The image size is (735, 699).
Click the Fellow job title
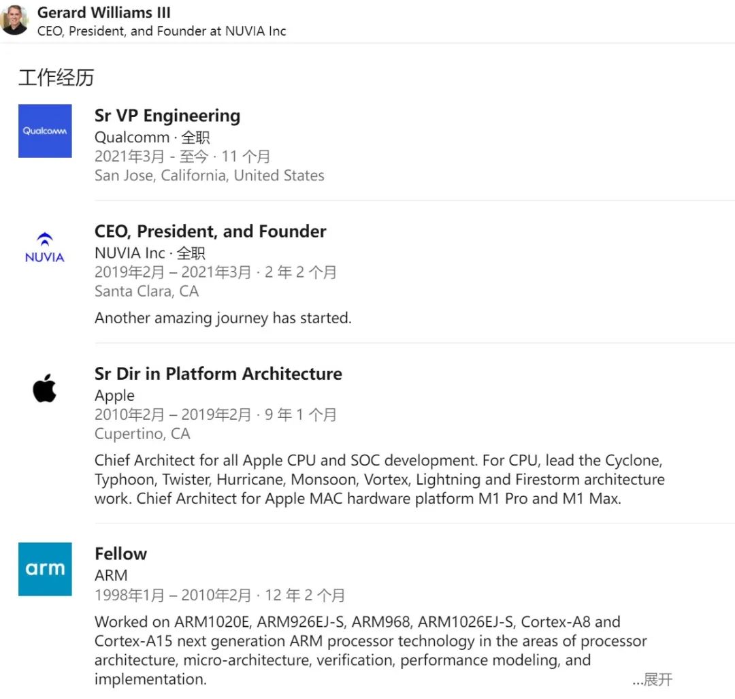coord(120,553)
